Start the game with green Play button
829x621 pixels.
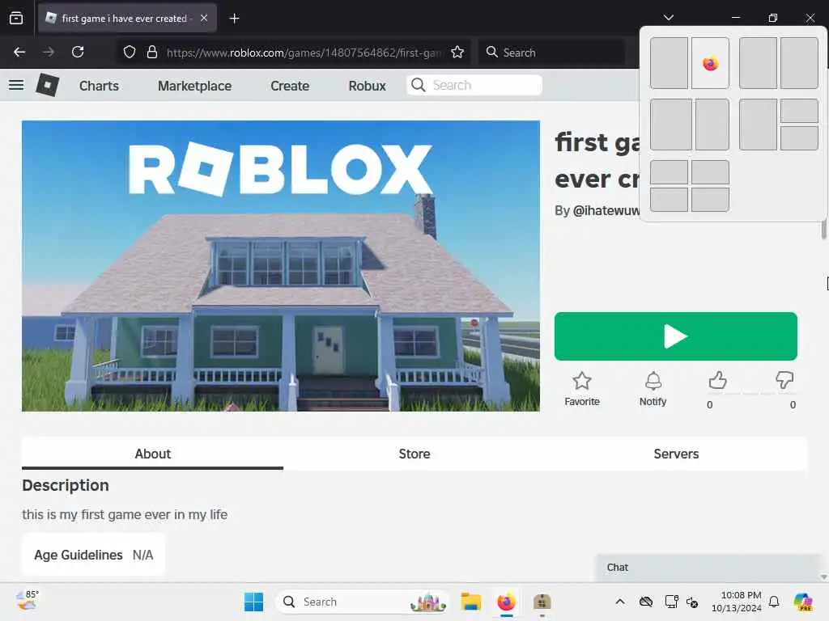point(676,336)
